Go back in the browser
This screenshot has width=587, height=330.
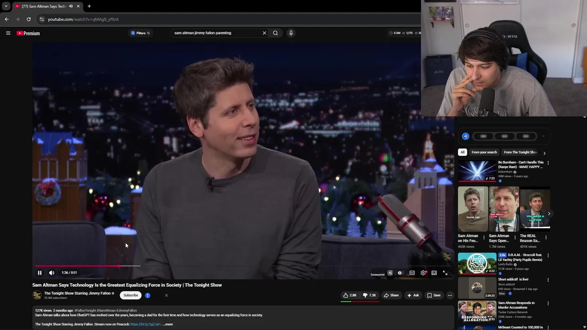pos(6,19)
